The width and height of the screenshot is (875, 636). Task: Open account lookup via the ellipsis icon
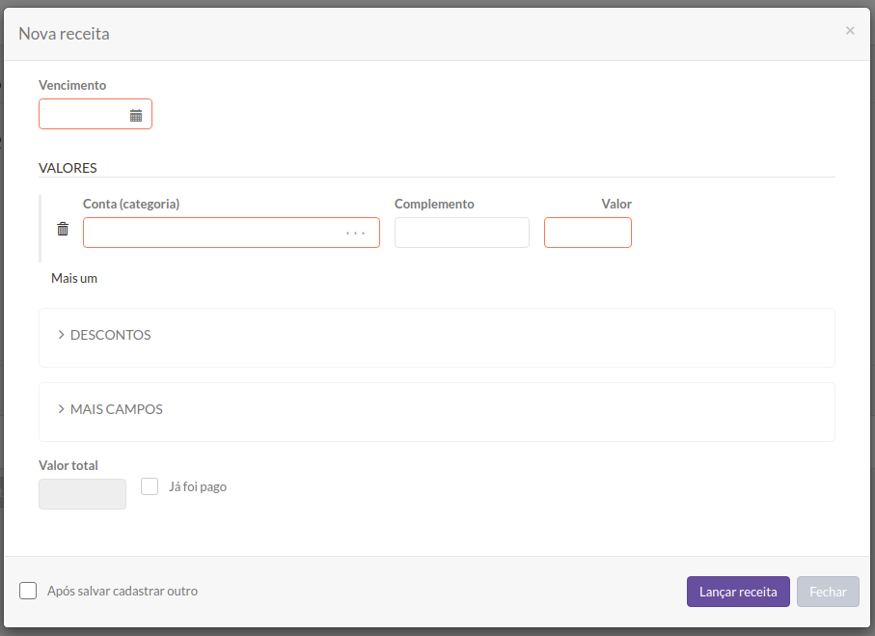click(355, 233)
